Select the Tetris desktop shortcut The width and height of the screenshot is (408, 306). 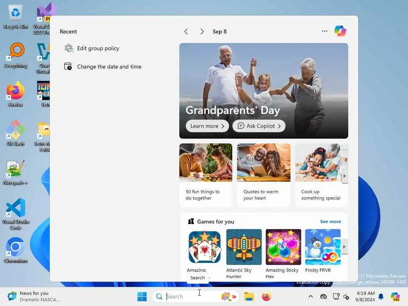pos(43,94)
